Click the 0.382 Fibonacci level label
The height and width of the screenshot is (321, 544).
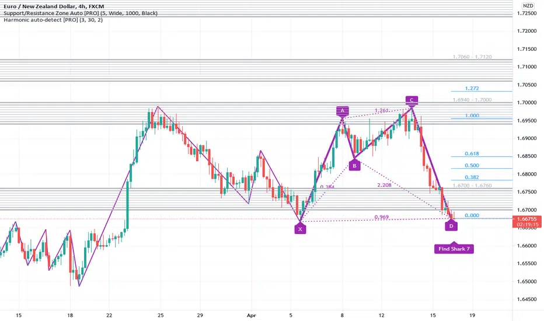click(x=472, y=177)
